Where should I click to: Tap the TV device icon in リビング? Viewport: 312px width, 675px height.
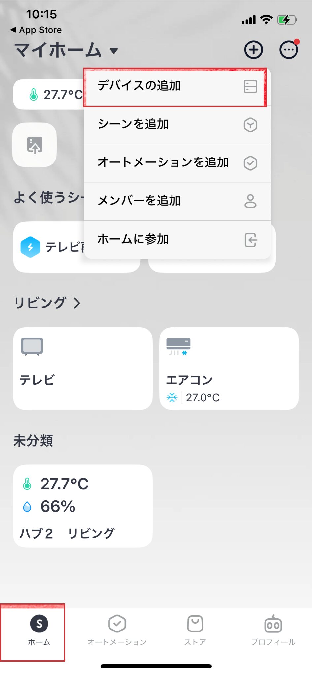(x=32, y=346)
